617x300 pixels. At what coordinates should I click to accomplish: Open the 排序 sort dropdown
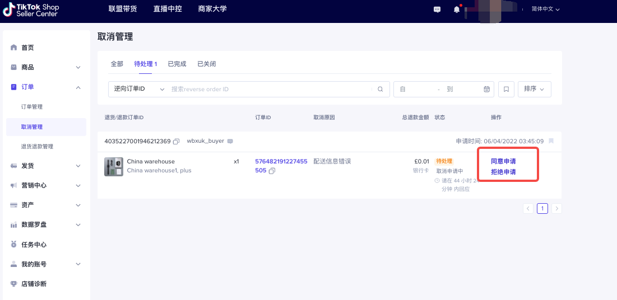tap(535, 89)
